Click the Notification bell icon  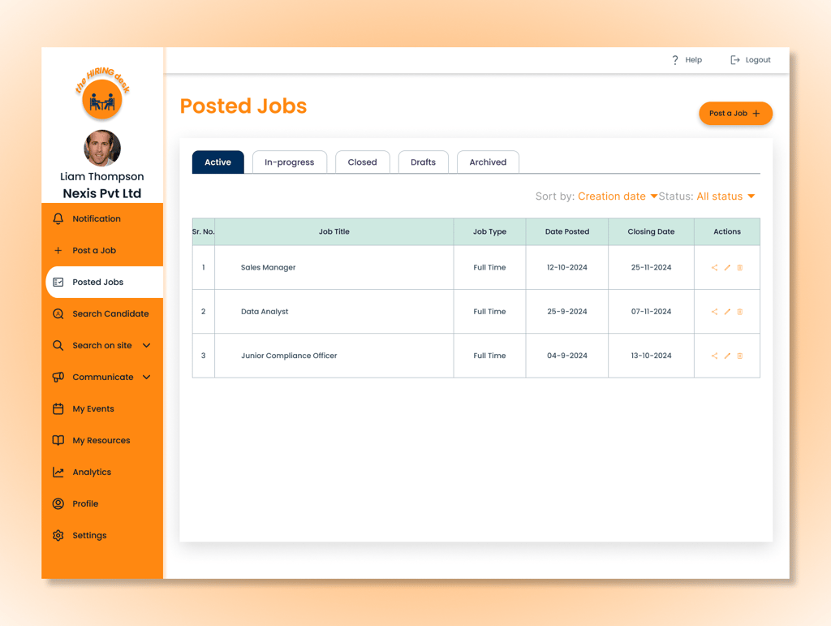[58, 218]
